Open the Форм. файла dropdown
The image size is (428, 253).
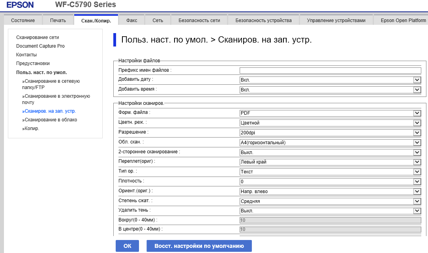point(330,113)
